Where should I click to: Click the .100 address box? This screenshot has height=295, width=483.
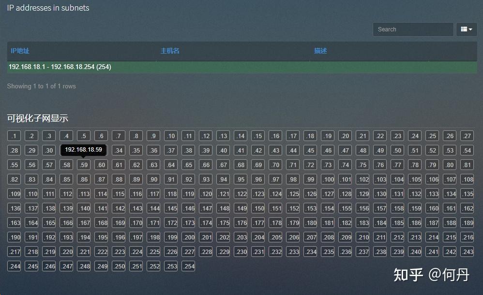pyautogui.click(x=328, y=179)
